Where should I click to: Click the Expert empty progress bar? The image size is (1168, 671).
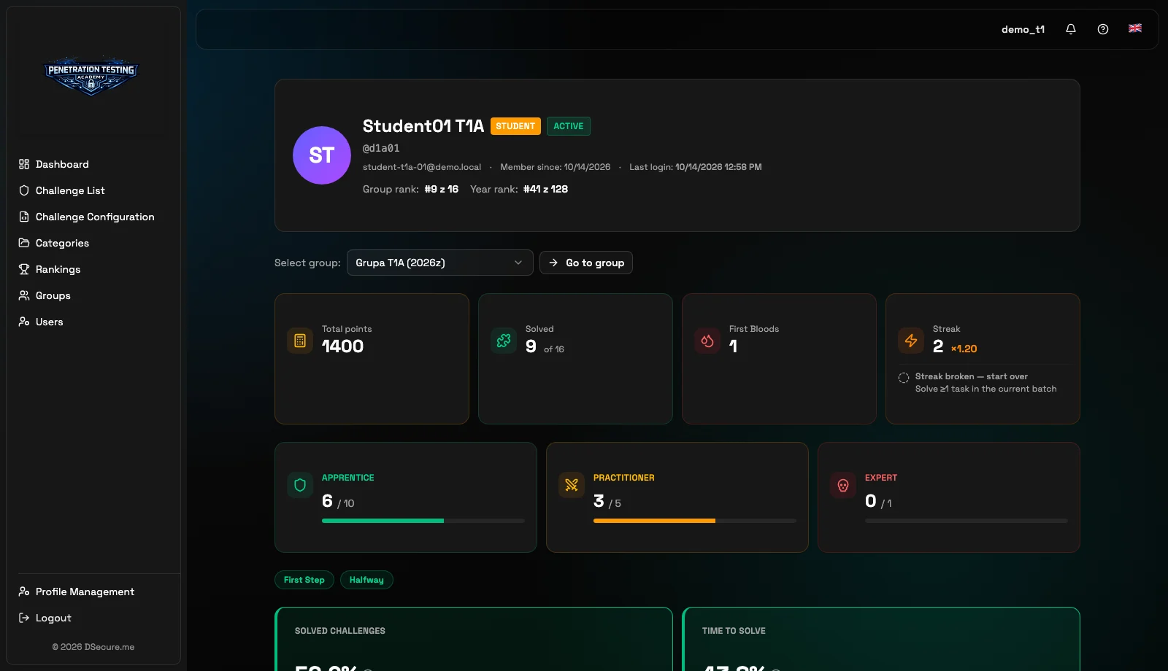[967, 521]
